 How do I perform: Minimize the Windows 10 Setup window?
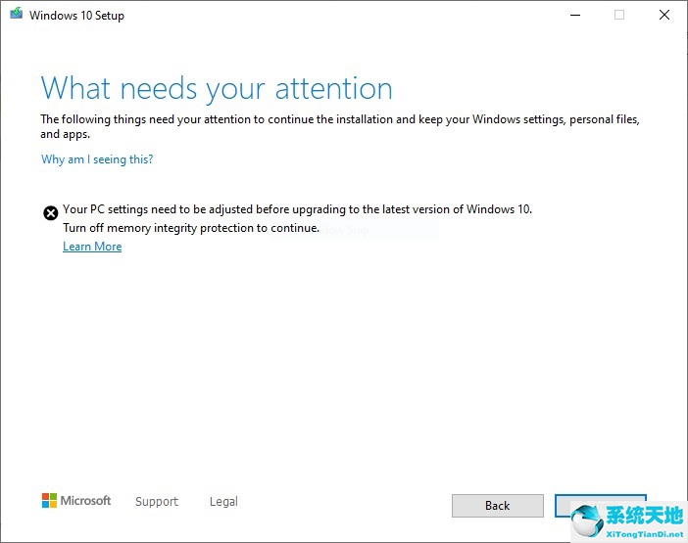click(575, 15)
